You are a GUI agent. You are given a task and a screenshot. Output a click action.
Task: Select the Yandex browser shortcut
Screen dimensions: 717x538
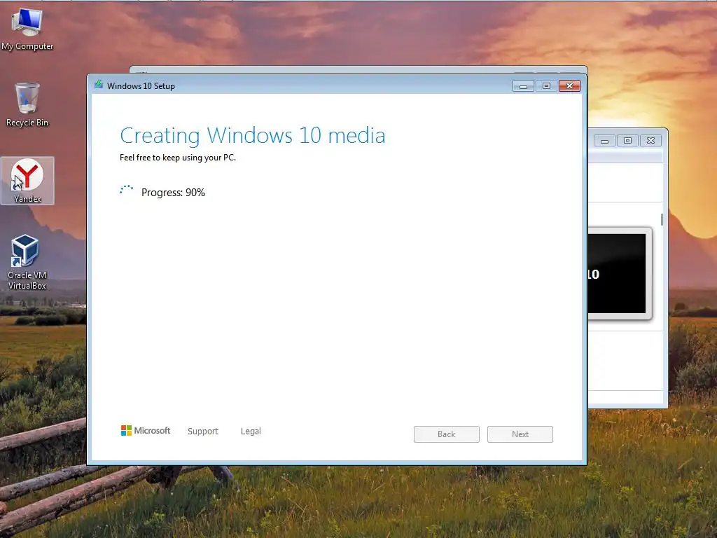27,181
